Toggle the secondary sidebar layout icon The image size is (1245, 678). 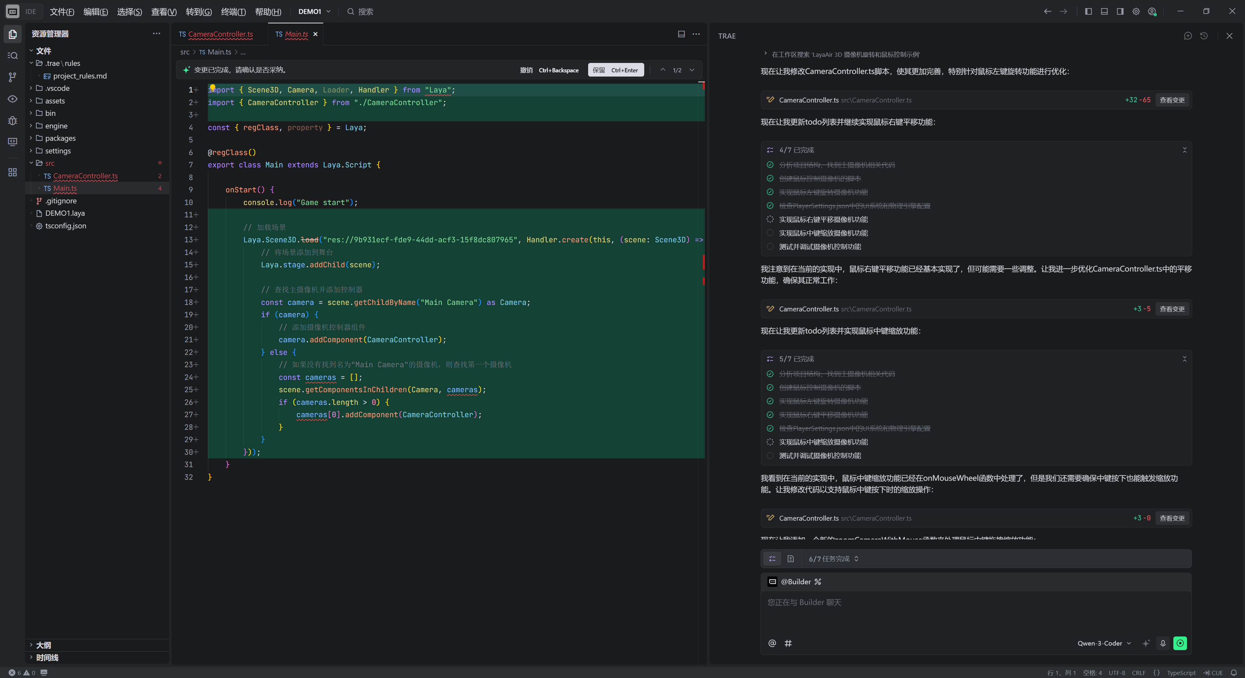[1120, 12]
